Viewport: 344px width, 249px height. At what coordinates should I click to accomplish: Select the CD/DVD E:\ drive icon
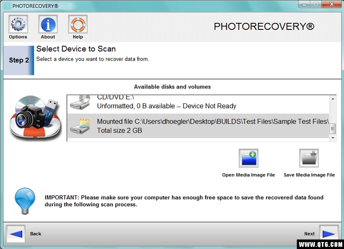coord(80,102)
